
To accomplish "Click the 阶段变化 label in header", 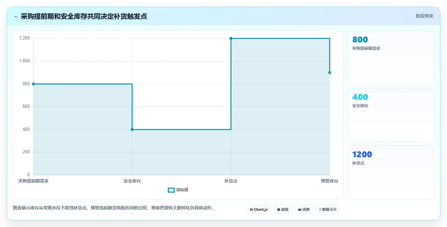I will click(x=424, y=16).
